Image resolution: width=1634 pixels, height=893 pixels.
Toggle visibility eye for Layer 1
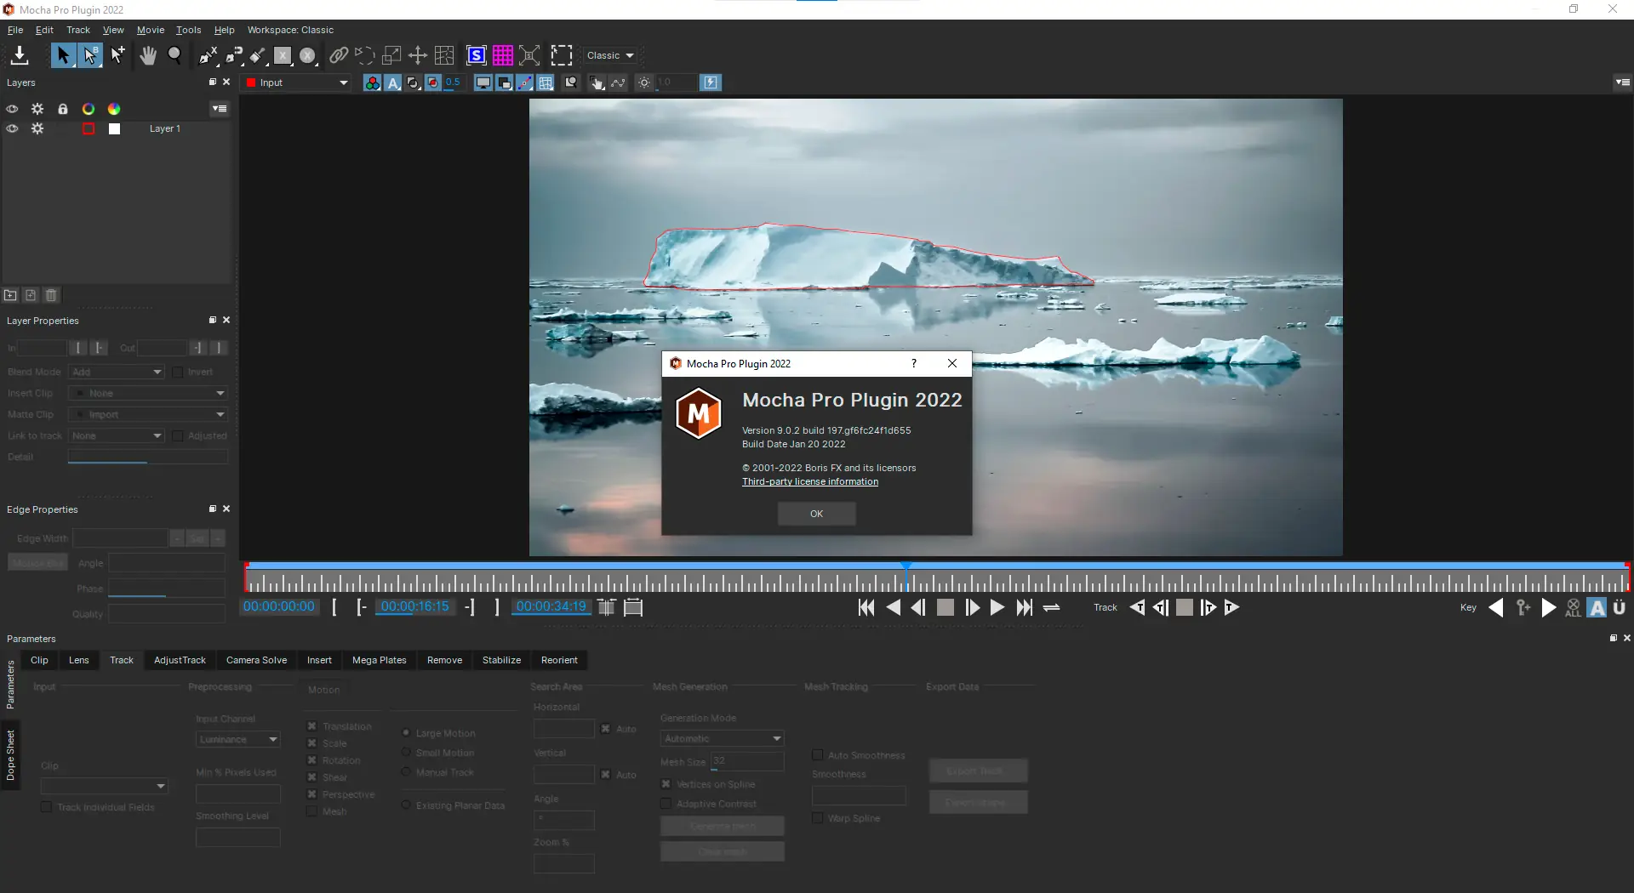coord(12,128)
